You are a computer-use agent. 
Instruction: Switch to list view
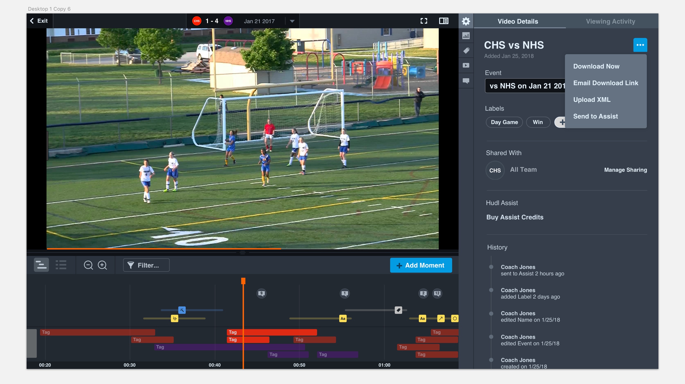tap(61, 265)
